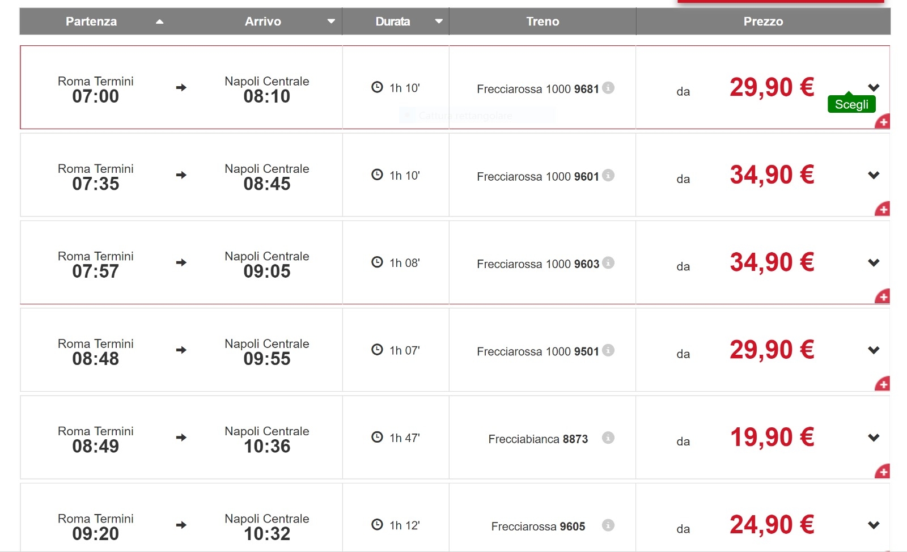Image resolution: width=907 pixels, height=552 pixels.
Task: Click train name Frecciarossa 9605
Action: click(x=538, y=526)
